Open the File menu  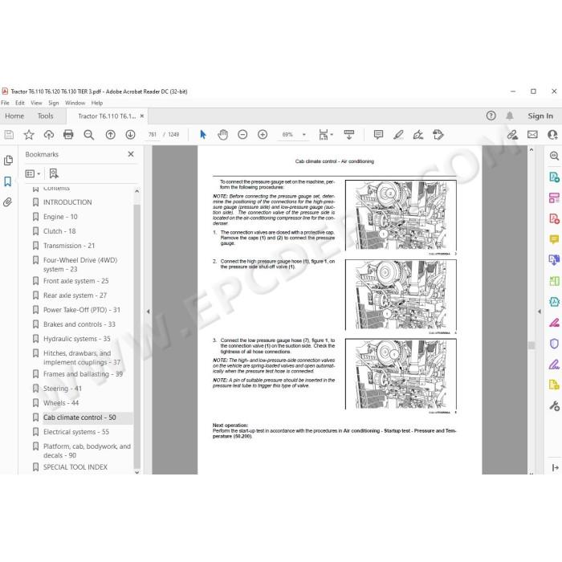coord(5,103)
